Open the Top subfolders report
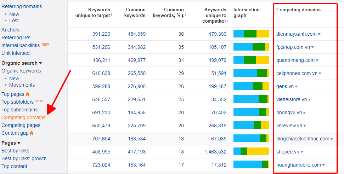 click(18, 102)
